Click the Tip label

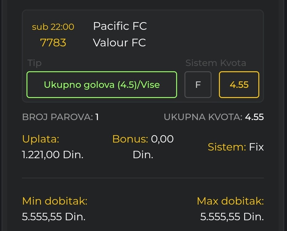coord(34,63)
